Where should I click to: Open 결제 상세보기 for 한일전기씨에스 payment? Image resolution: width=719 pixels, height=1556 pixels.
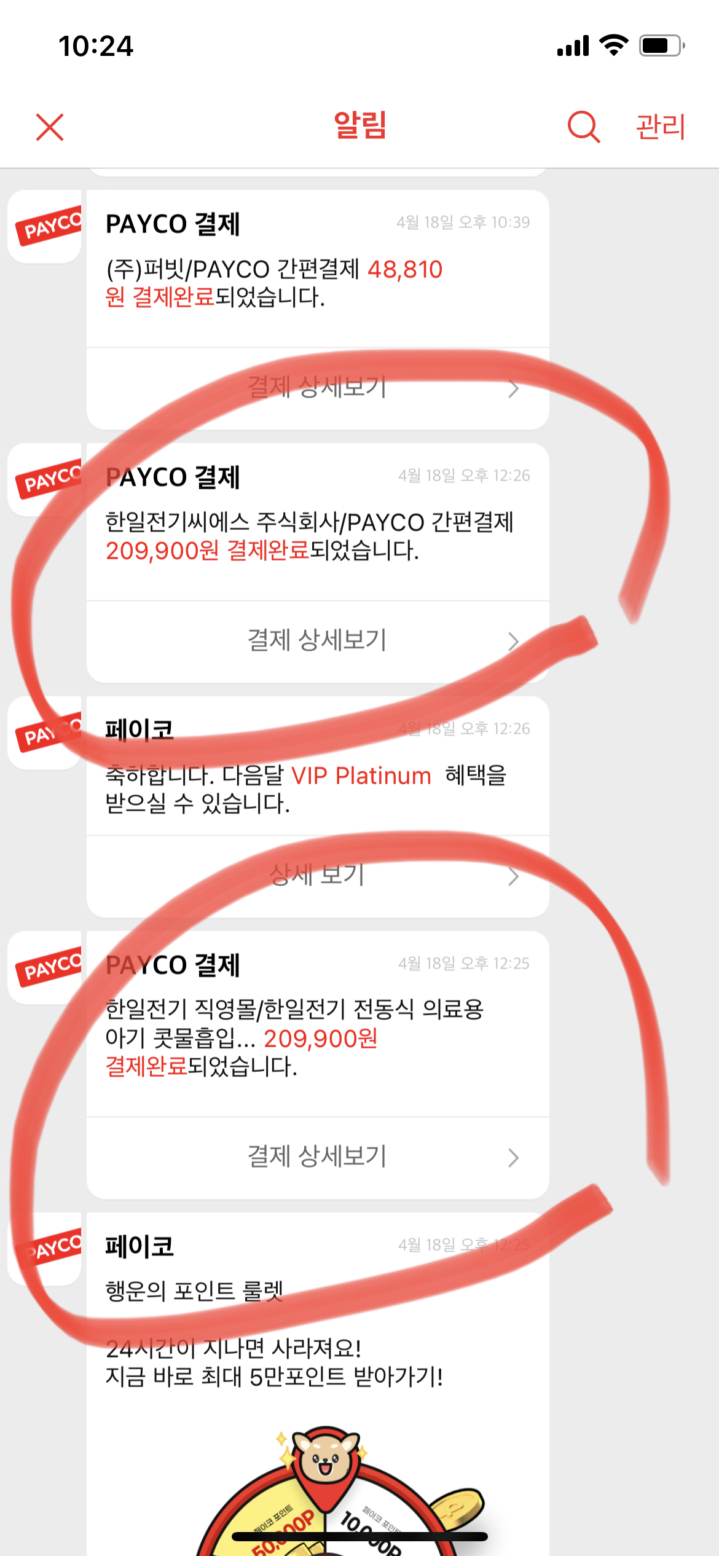(318, 642)
